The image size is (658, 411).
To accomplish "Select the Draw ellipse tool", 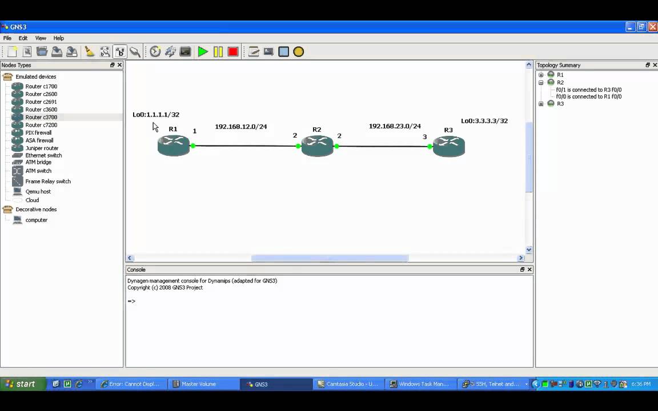I will 298,51.
